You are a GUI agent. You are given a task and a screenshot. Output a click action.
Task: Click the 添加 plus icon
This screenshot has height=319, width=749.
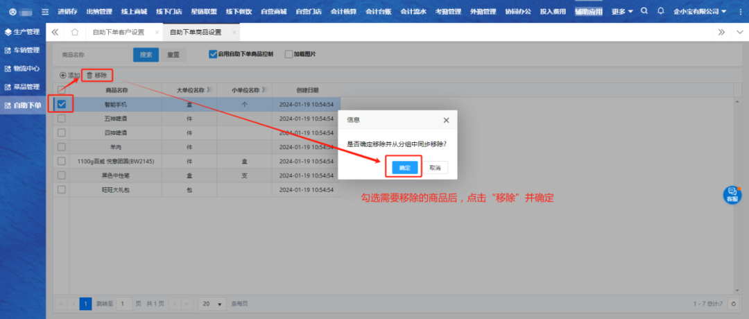(63, 75)
